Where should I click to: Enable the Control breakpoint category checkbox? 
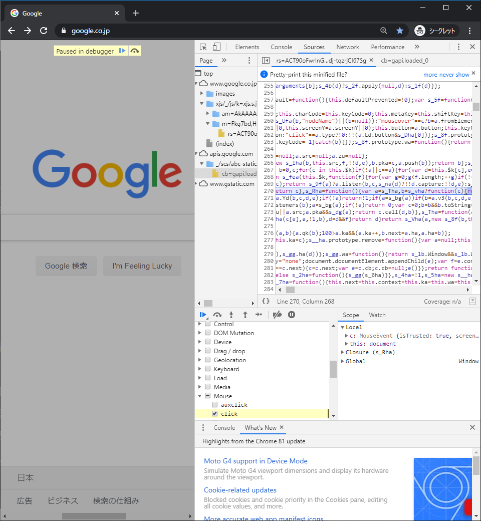pyautogui.click(x=208, y=324)
